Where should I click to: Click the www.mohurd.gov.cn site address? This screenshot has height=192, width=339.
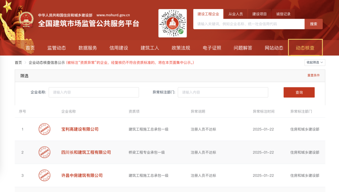click(x=113, y=15)
